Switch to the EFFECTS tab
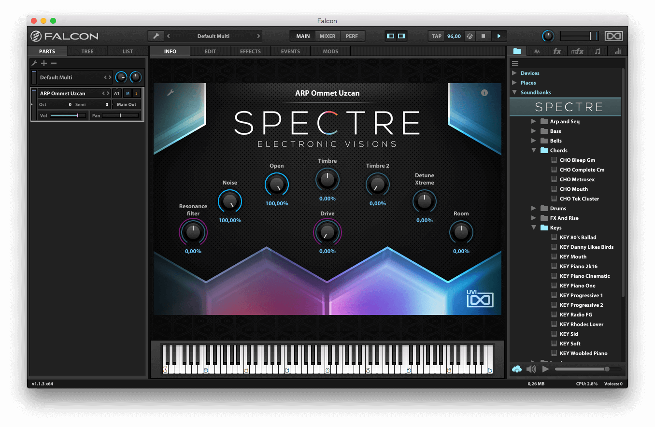 coord(250,51)
